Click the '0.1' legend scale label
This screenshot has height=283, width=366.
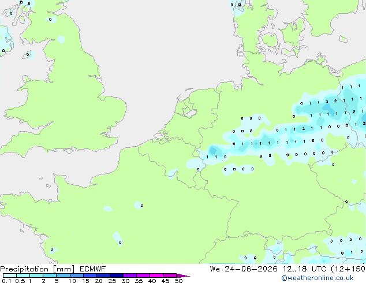[6, 281]
